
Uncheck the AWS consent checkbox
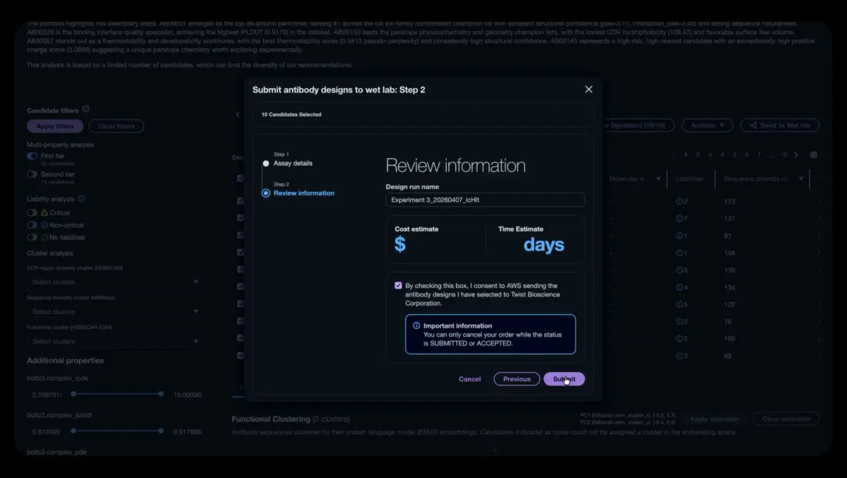[x=398, y=286]
